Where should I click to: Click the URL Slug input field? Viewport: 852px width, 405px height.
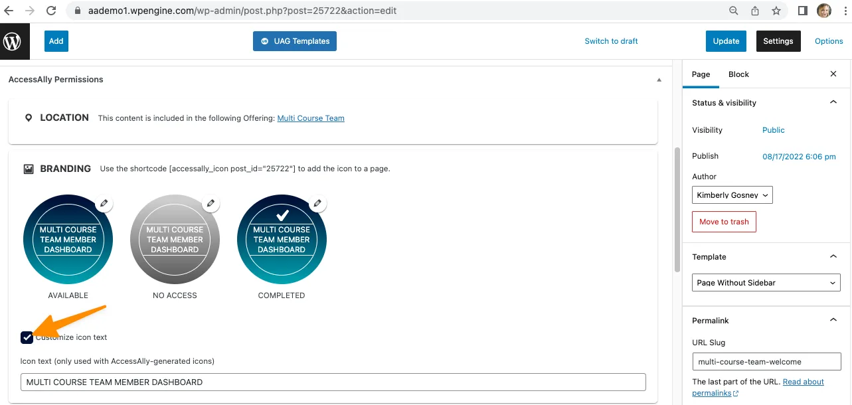(x=766, y=362)
